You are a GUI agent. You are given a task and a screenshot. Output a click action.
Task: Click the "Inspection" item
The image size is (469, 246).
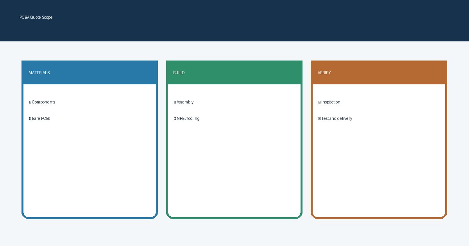coord(329,102)
